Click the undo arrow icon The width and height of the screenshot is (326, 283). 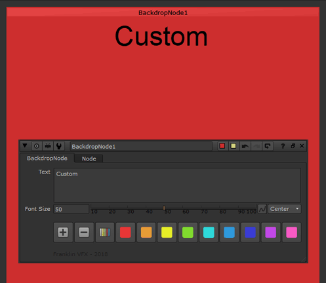[245, 146]
